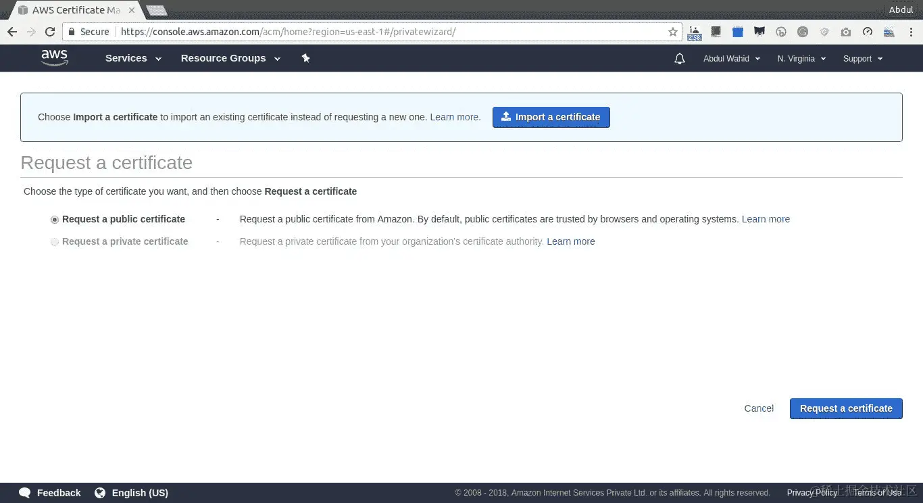This screenshot has height=503, width=923.
Task: Open the Terms of Use footer link
Action: (877, 493)
